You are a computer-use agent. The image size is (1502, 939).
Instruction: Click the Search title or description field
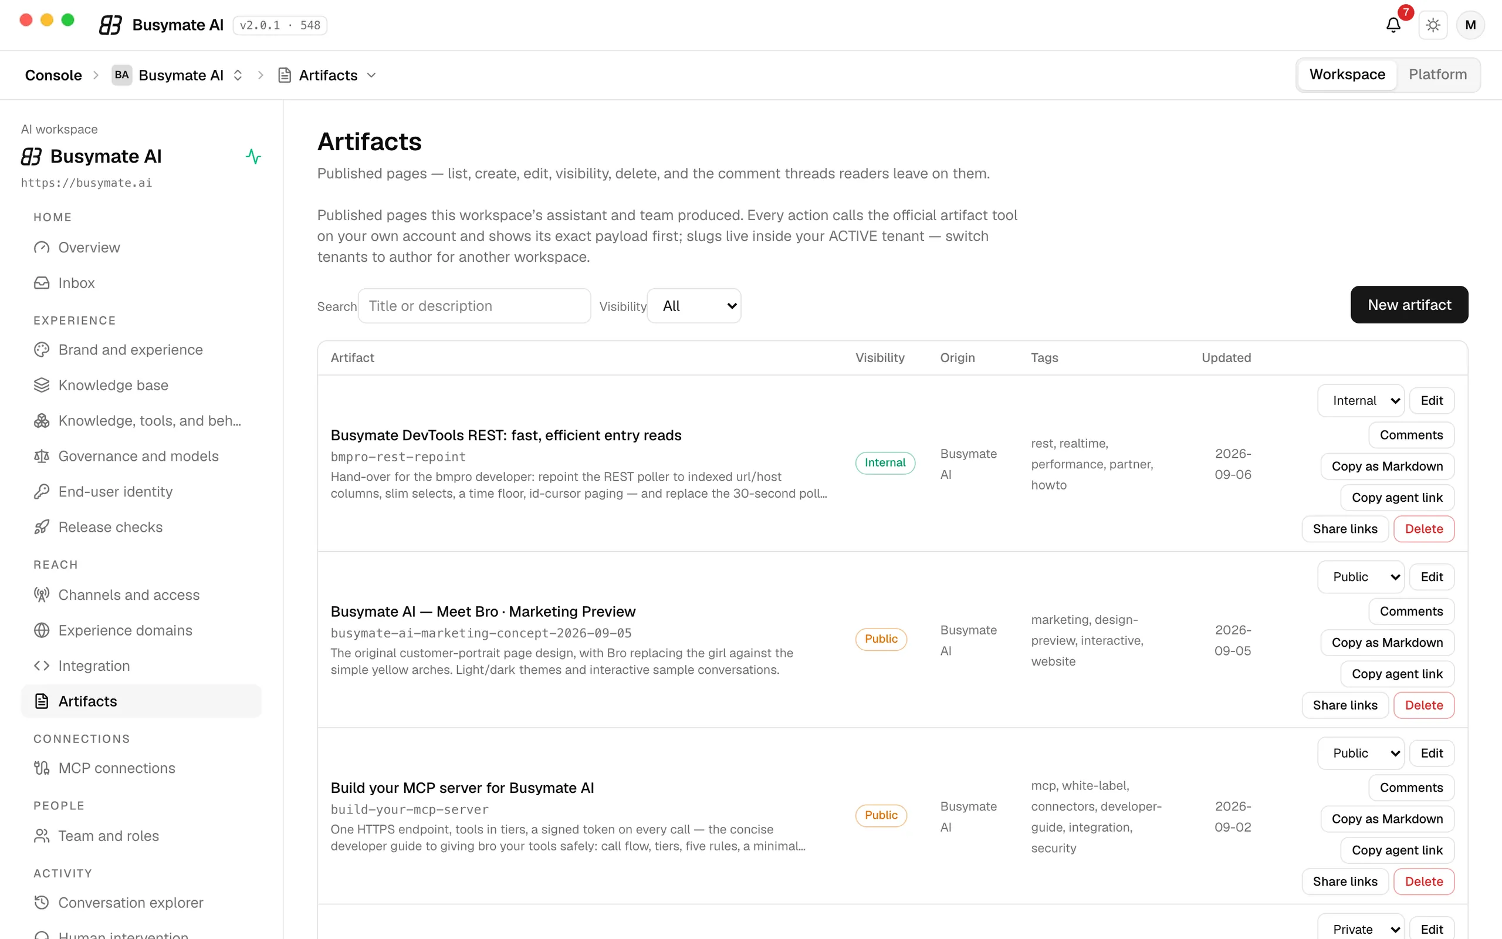(x=474, y=306)
